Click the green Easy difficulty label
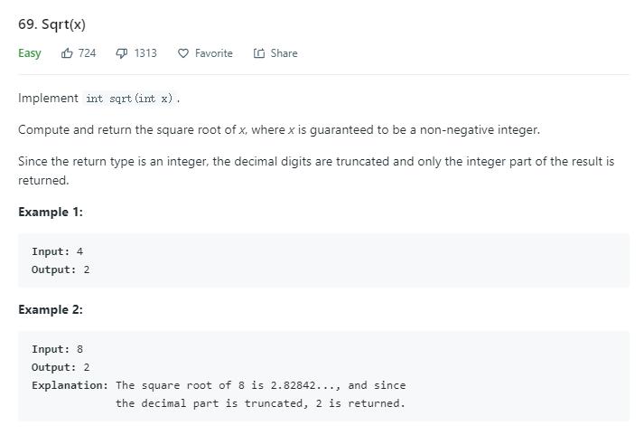 30,53
